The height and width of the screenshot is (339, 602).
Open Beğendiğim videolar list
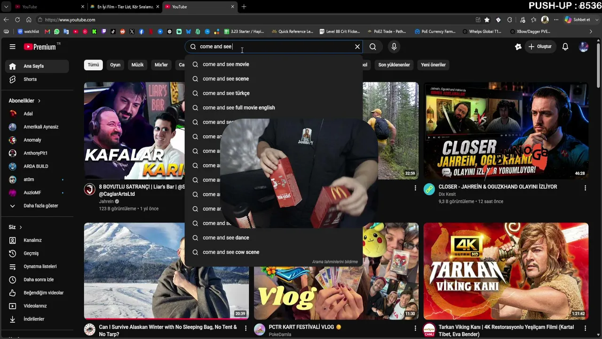point(37,293)
